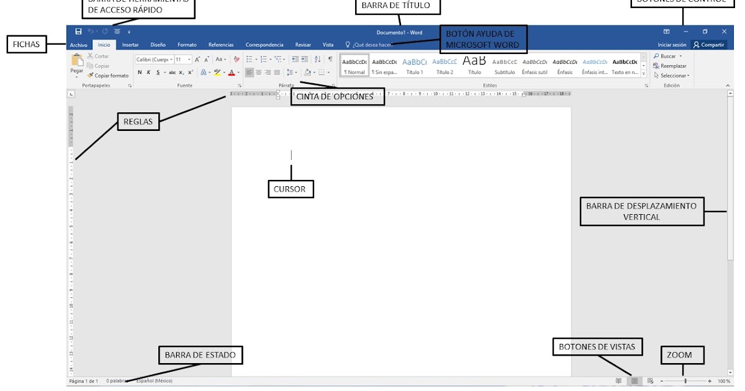
Task: Click the text highlight color icon
Action: pos(216,73)
